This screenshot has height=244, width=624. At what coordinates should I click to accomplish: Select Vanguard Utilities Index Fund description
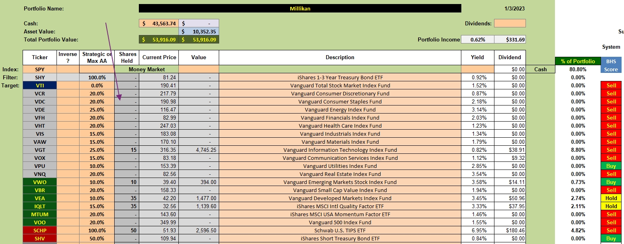tap(340, 166)
